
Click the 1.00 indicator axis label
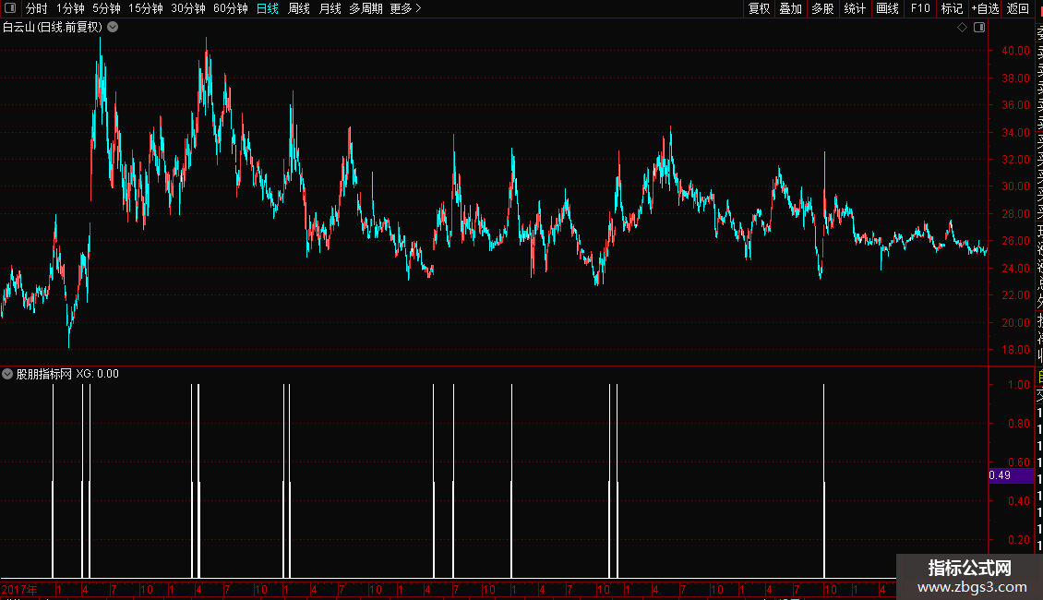(x=1018, y=385)
